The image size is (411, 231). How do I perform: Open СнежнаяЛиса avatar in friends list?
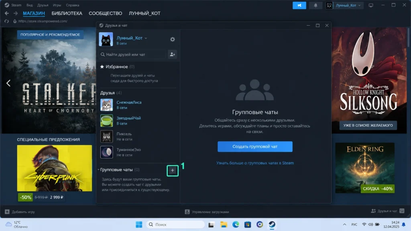[x=106, y=105]
